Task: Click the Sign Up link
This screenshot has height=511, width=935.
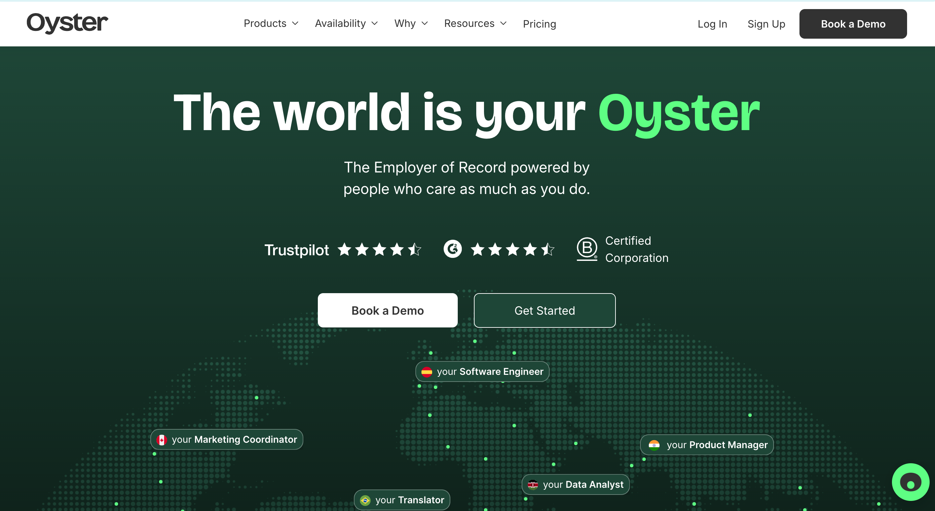Action: pos(766,24)
